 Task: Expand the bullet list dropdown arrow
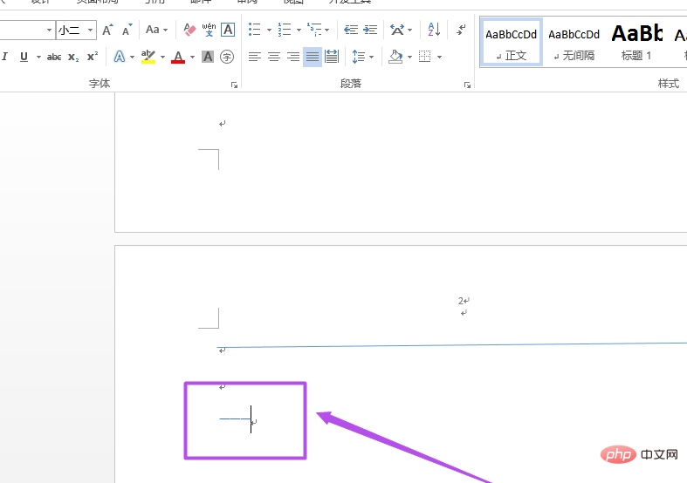pyautogui.click(x=266, y=31)
